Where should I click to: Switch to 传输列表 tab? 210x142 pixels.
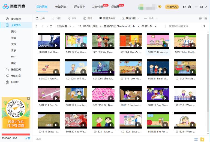(61, 7)
